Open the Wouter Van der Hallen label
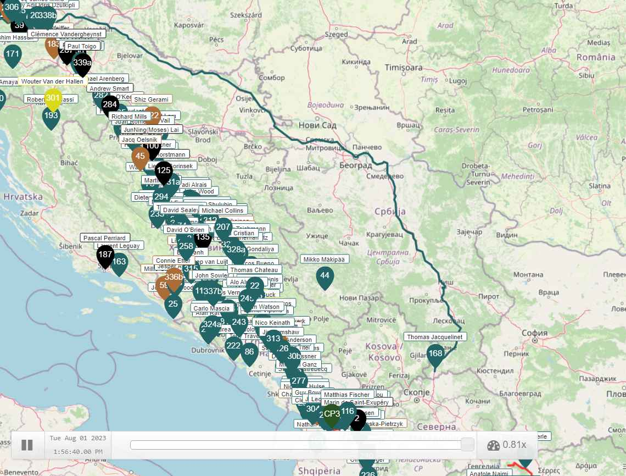The height and width of the screenshot is (476, 626). pos(53,81)
